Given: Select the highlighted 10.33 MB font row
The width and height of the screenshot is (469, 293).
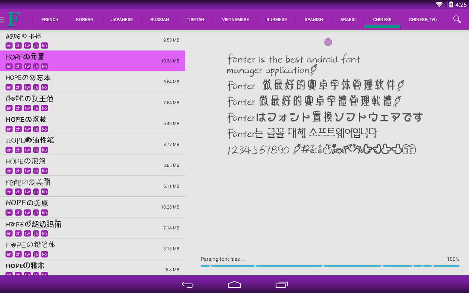Looking at the screenshot, I should click(x=92, y=61).
